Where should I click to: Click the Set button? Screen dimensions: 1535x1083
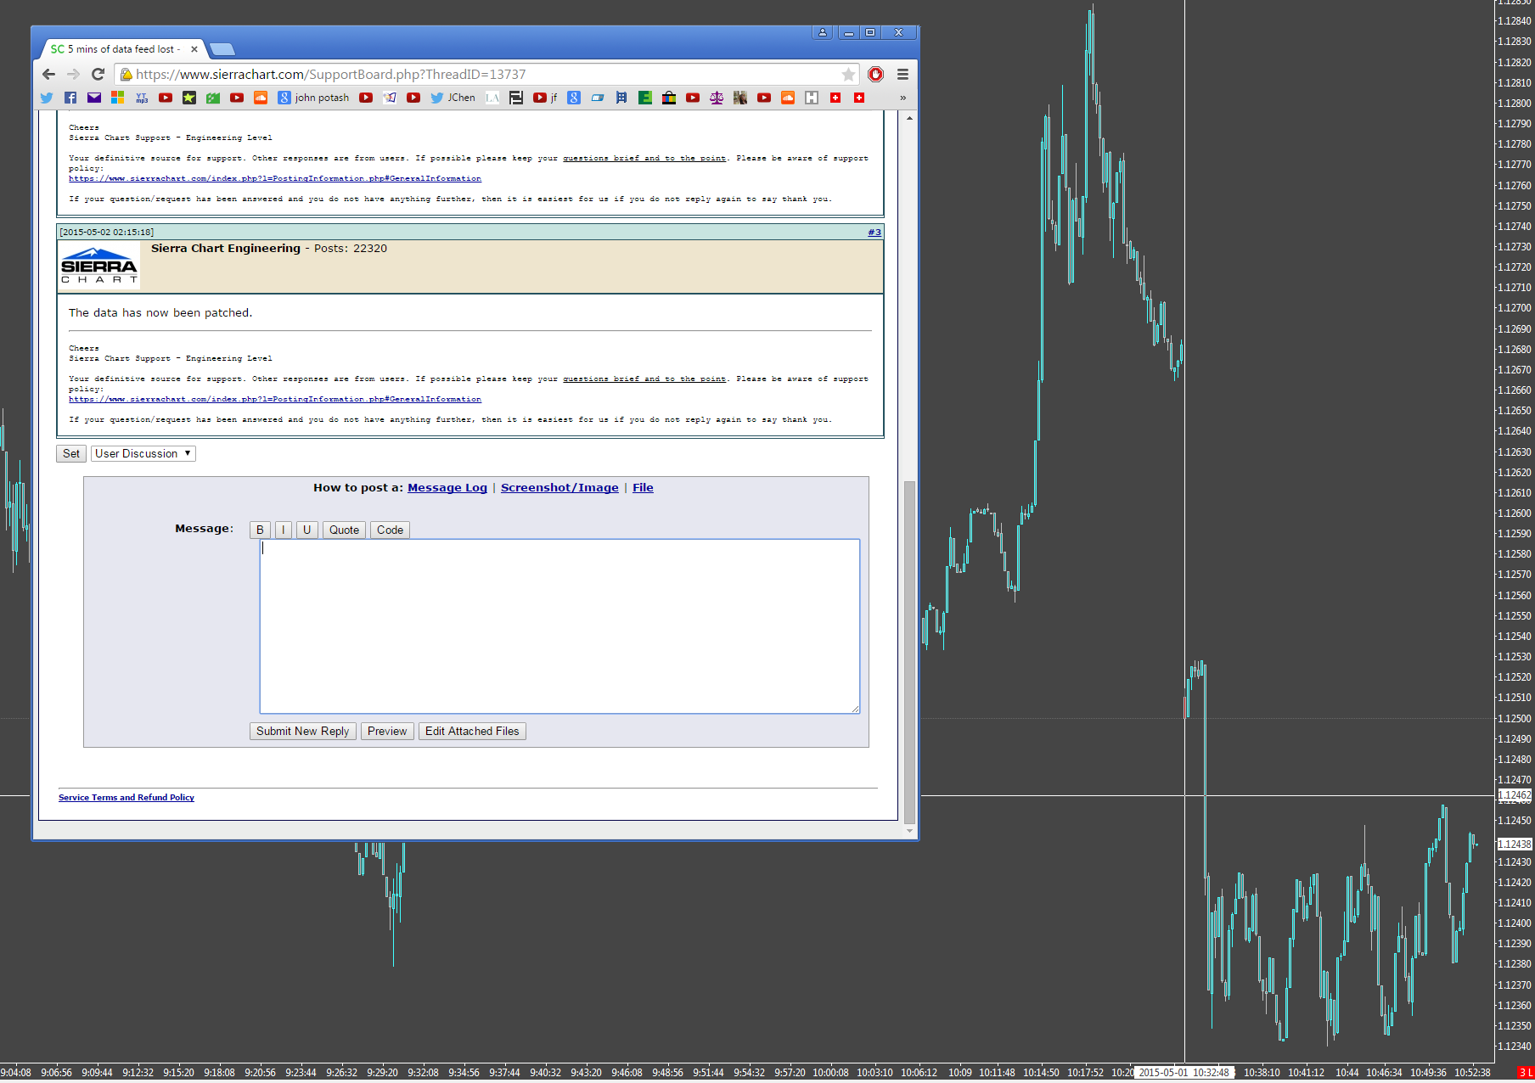tap(71, 453)
